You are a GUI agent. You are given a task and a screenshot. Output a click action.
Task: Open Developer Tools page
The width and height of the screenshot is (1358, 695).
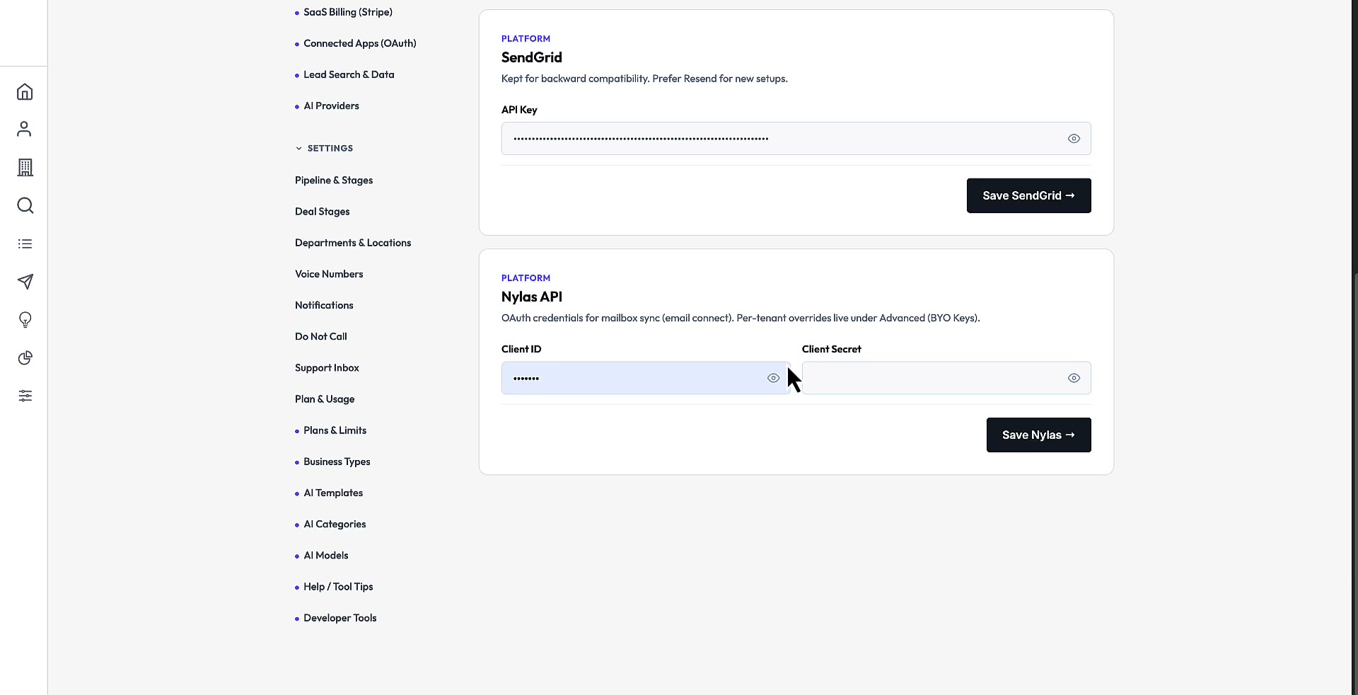340,618
